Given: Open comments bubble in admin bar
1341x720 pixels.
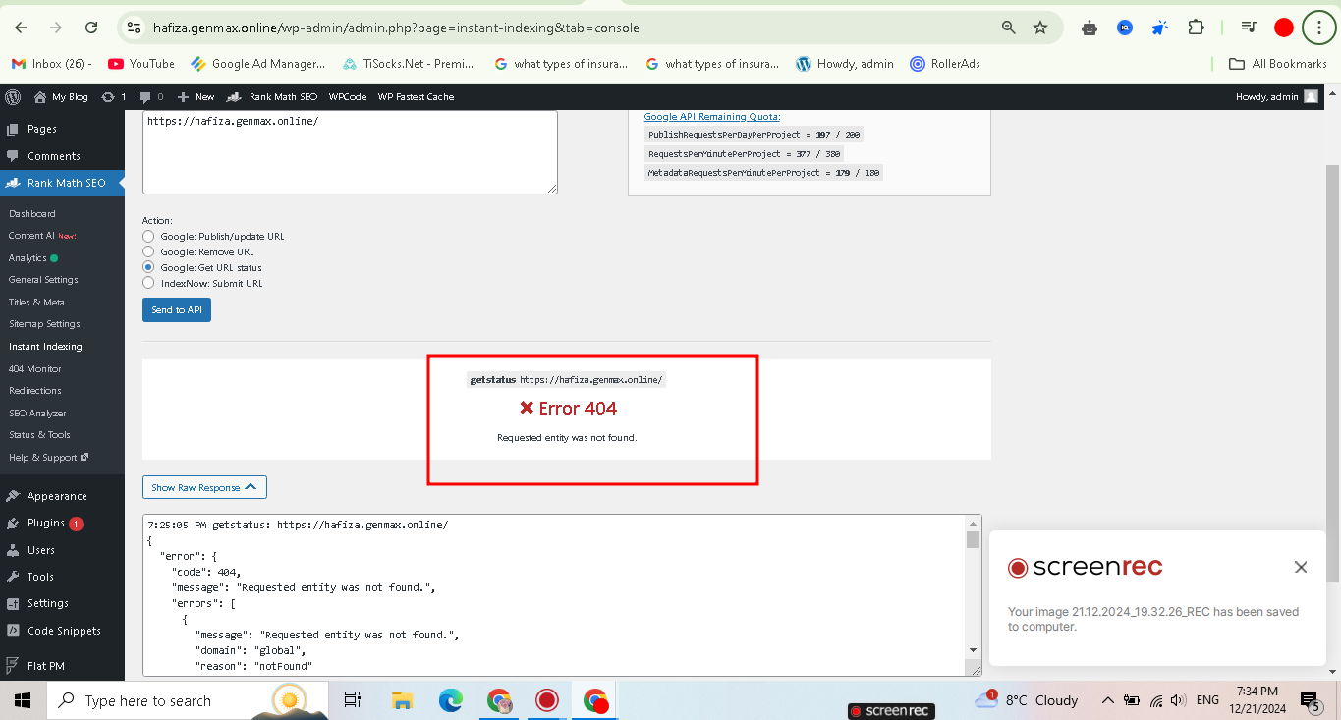Looking at the screenshot, I should coord(151,97).
